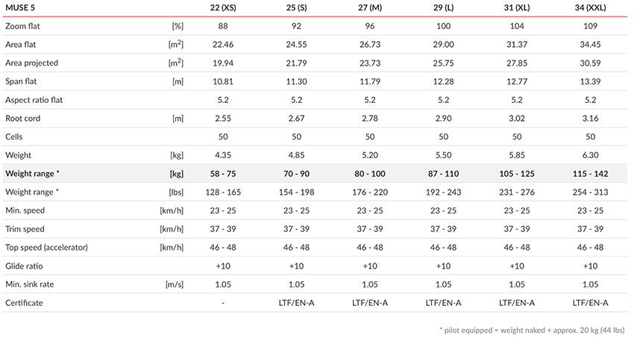Click the 27 (M) size header
This screenshot has width=634, height=341.
tap(370, 7)
